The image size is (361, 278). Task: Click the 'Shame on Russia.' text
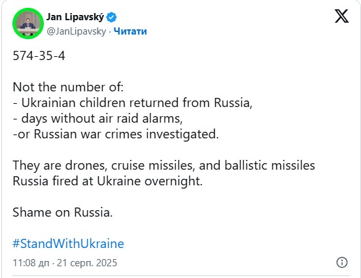pyautogui.click(x=63, y=212)
